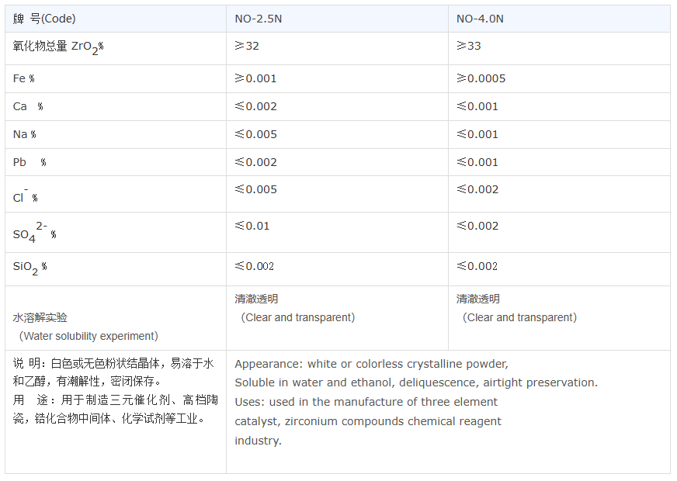Click the SO4 value ≤0.01
Image resolution: width=677 pixels, height=481 pixels.
(252, 226)
